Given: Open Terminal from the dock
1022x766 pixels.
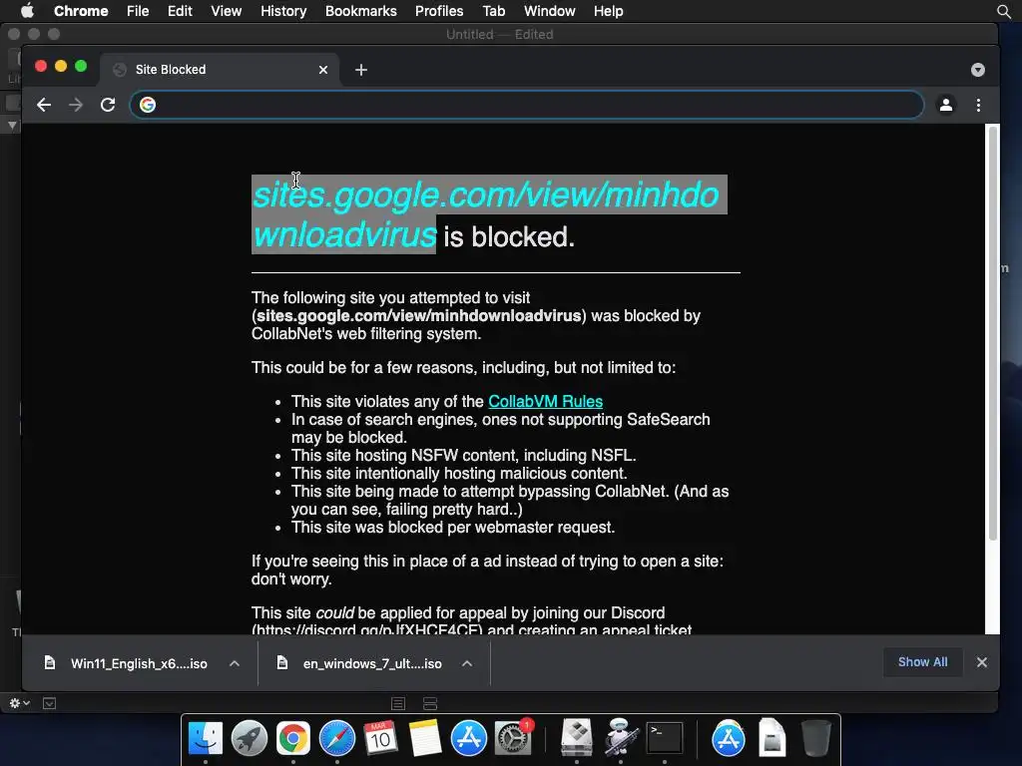Looking at the screenshot, I should pyautogui.click(x=664, y=738).
